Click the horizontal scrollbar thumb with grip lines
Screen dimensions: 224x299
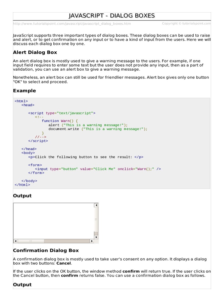pyautogui.click(x=31, y=241)
